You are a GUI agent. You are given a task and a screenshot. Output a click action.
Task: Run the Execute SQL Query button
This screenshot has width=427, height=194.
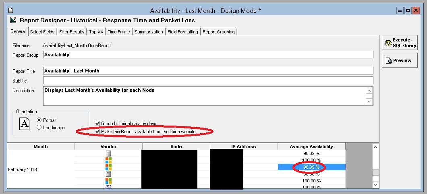(400, 43)
